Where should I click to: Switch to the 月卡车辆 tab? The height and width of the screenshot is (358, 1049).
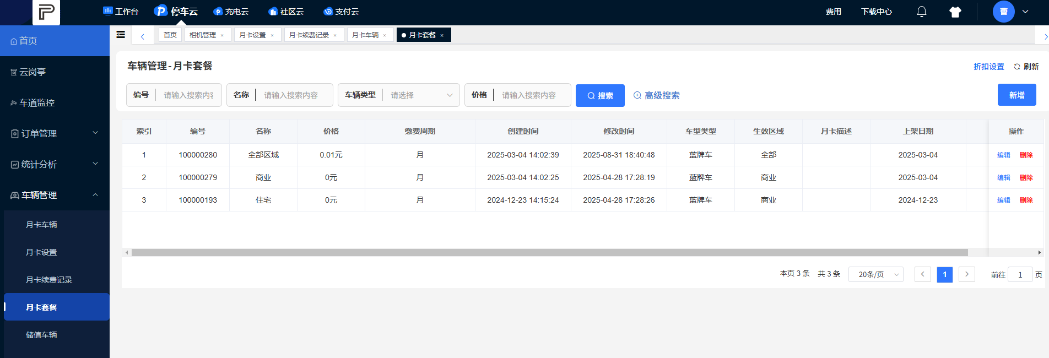pos(365,35)
